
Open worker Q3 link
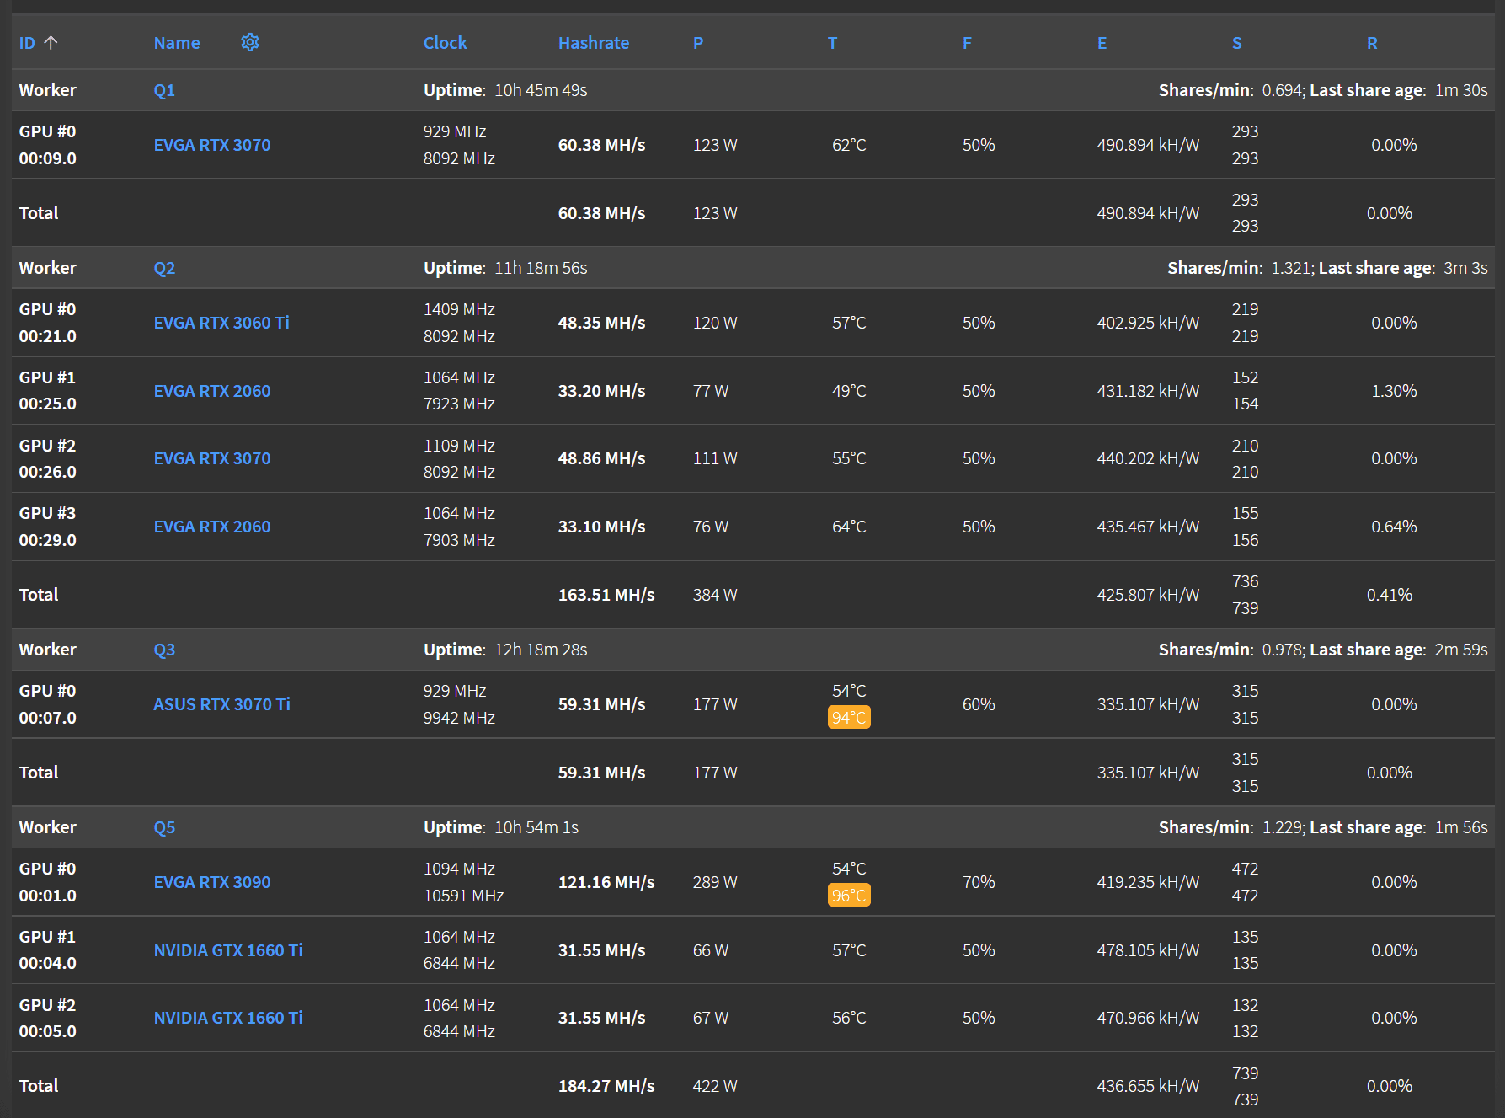tap(164, 650)
